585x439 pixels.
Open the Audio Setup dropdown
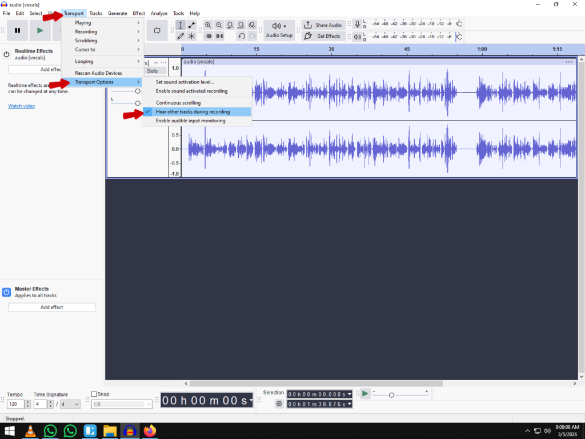coord(279,30)
